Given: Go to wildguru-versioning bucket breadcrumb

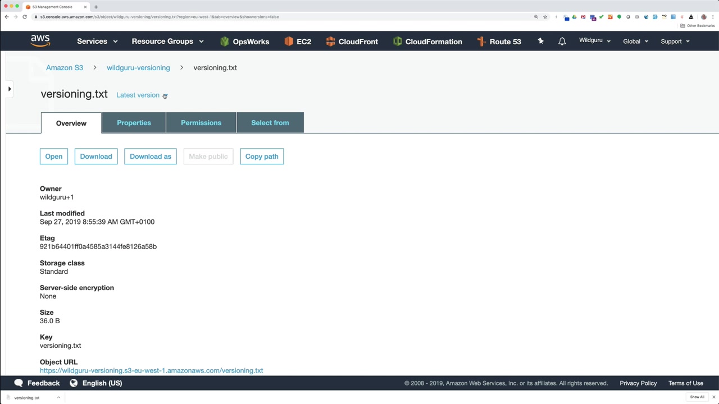Looking at the screenshot, I should pyautogui.click(x=138, y=68).
